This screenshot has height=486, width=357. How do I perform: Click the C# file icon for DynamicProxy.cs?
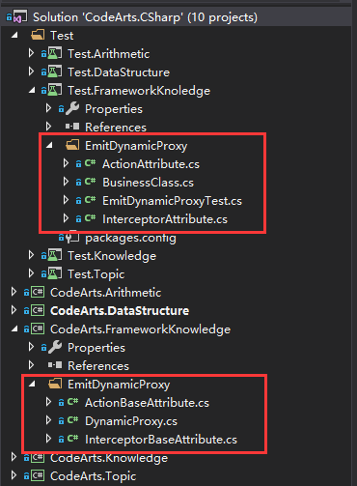[x=72, y=420]
